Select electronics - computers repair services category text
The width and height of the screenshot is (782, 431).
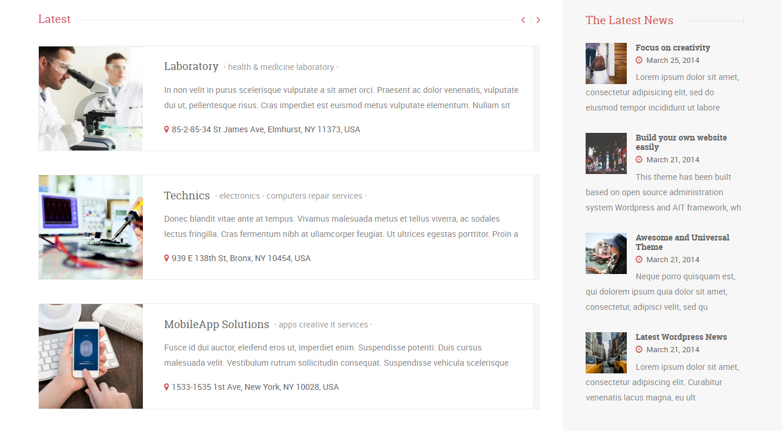point(291,196)
